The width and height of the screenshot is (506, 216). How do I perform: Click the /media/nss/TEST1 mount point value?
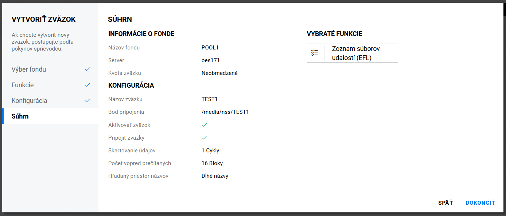[x=225, y=112]
